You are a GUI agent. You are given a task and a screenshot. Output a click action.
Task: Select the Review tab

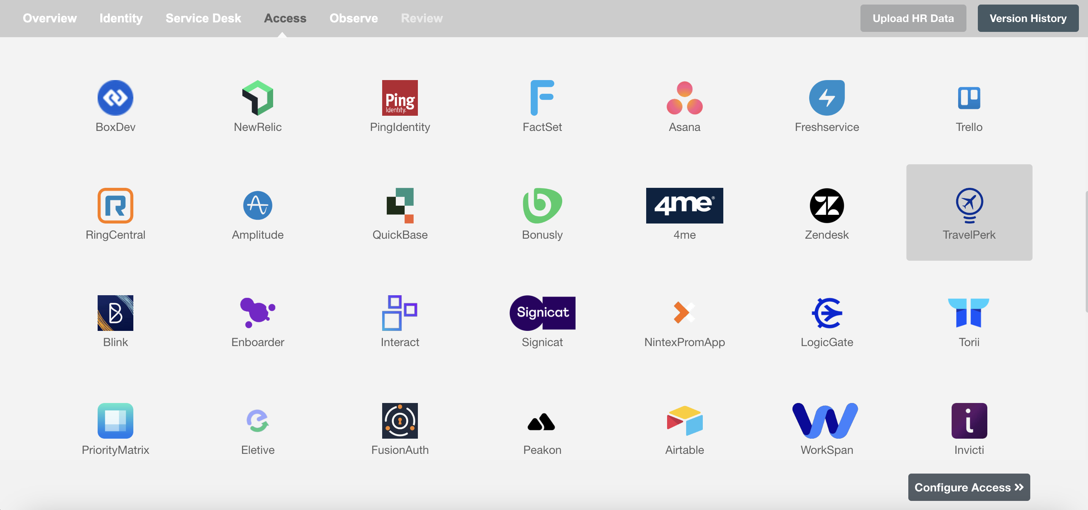[x=422, y=17]
